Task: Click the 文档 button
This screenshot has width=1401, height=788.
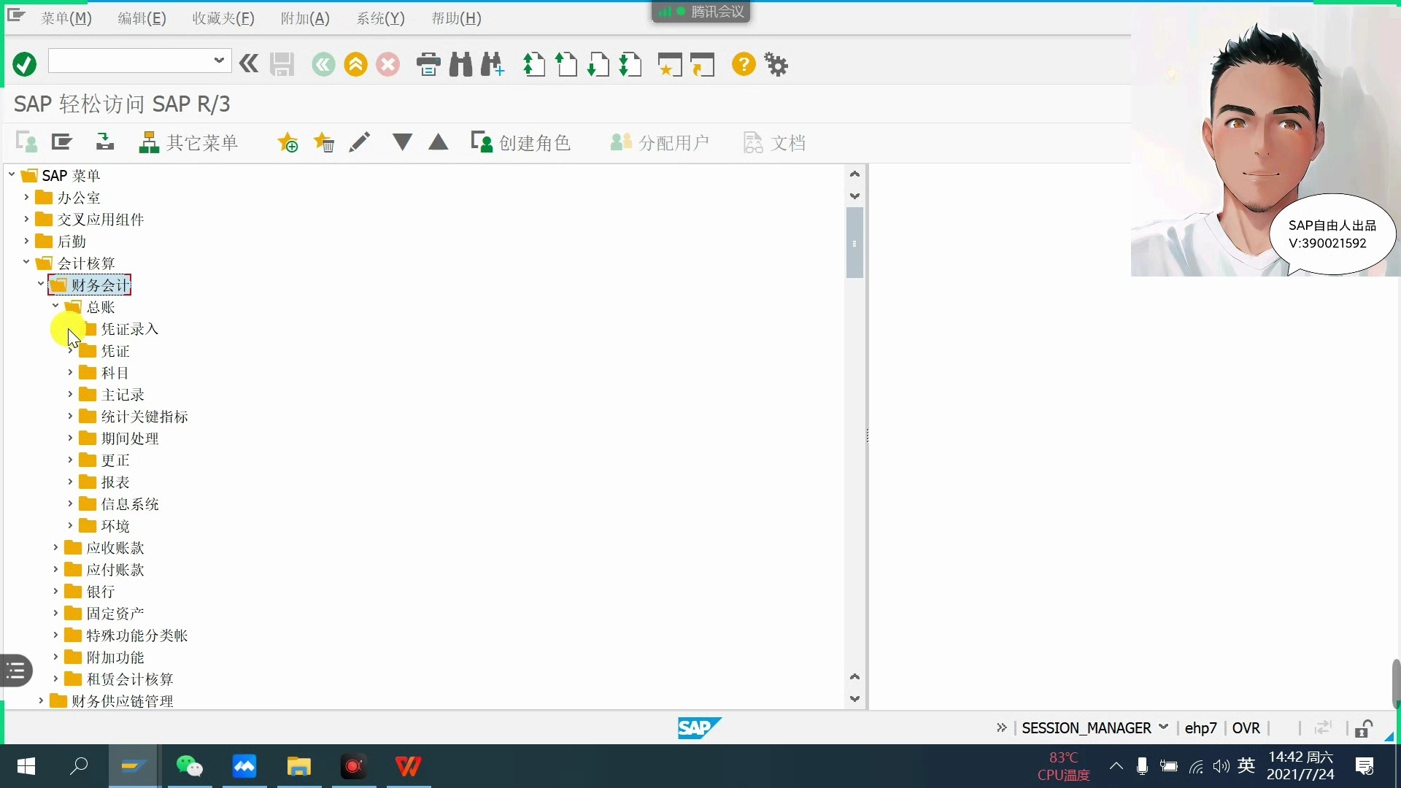Action: click(774, 142)
